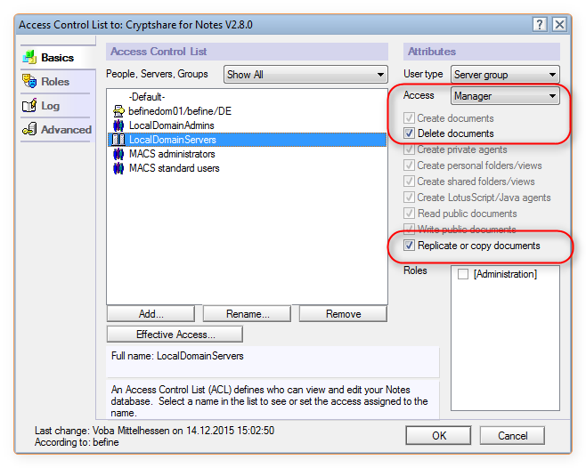The height and width of the screenshot is (468, 586).
Task: Switch to the Advanced tab
Action: [66, 130]
